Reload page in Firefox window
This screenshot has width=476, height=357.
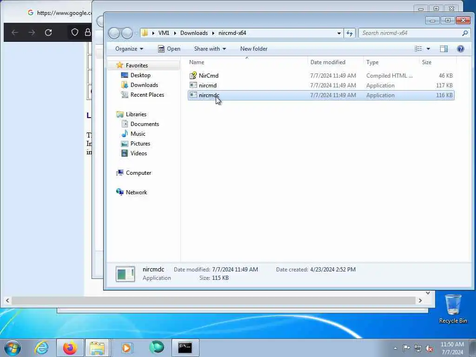[48, 33]
